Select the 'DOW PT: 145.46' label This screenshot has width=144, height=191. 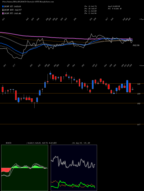[13, 13]
